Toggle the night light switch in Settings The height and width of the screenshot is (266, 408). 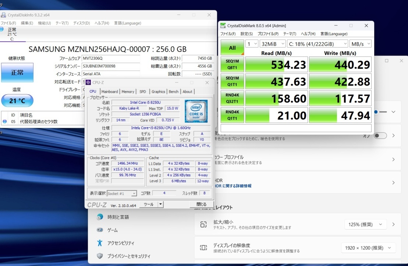(380, 136)
